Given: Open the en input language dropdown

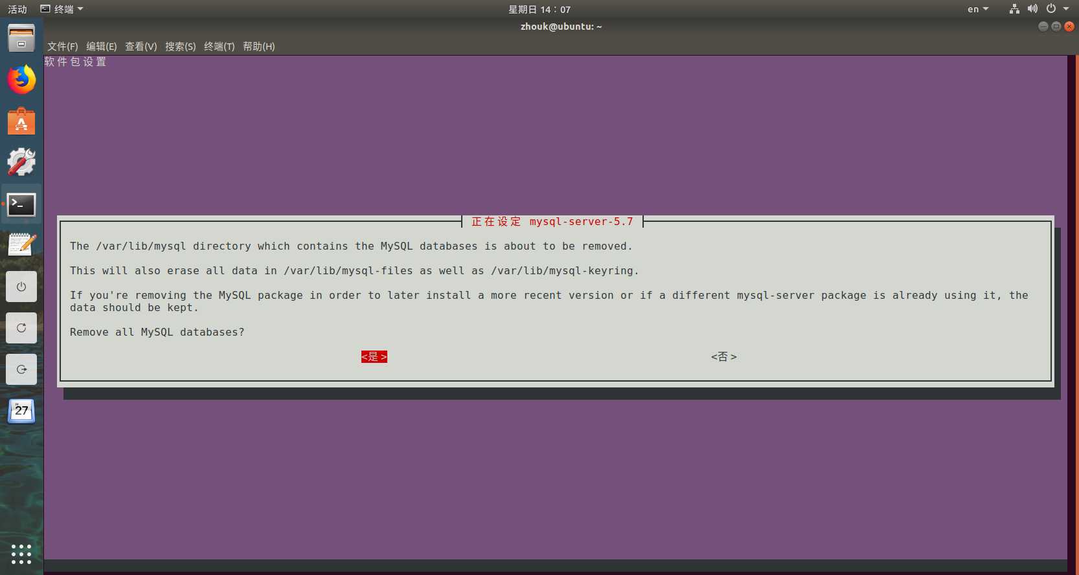Looking at the screenshot, I should point(978,9).
